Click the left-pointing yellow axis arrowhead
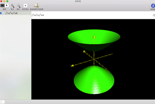The width and height of the screenshot is (155, 104). 72,66
